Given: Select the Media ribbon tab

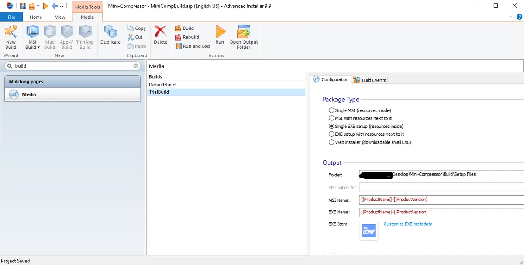Looking at the screenshot, I should 87,17.
